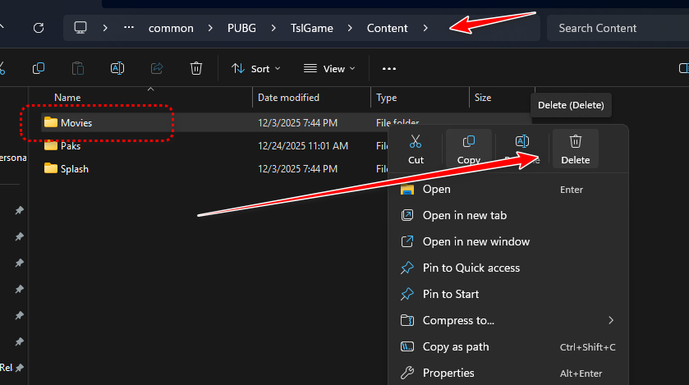Image resolution: width=689 pixels, height=385 pixels.
Task: Expand the arrow beside Compress to...
Action: click(x=611, y=320)
